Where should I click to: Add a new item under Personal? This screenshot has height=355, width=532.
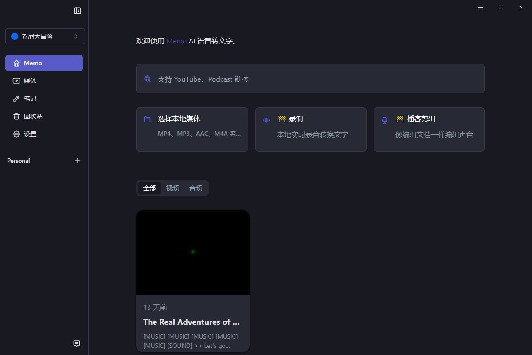pyautogui.click(x=78, y=161)
